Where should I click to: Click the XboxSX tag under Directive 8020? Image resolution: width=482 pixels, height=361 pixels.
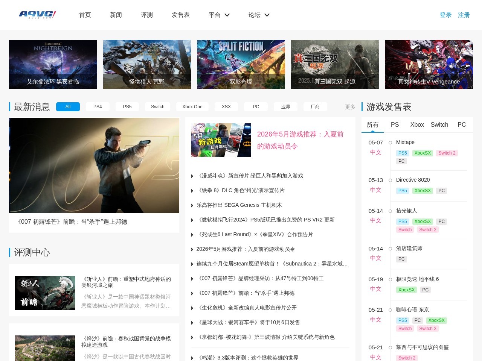coord(423,191)
